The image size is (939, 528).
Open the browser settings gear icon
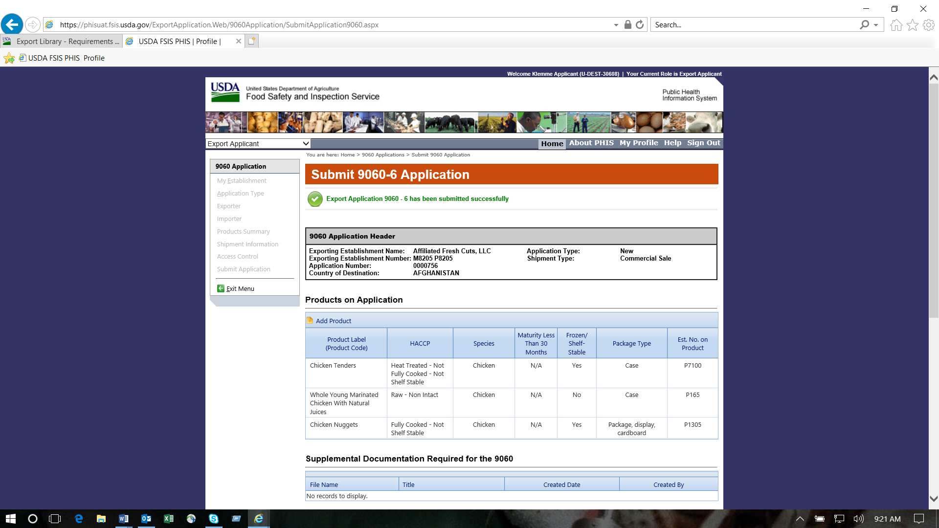click(929, 25)
